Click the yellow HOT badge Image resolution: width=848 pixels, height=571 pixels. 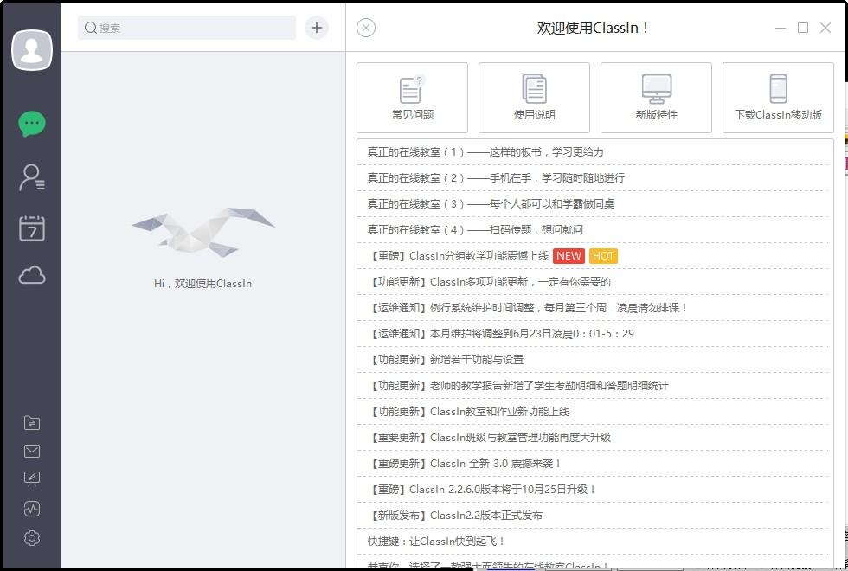click(x=603, y=256)
